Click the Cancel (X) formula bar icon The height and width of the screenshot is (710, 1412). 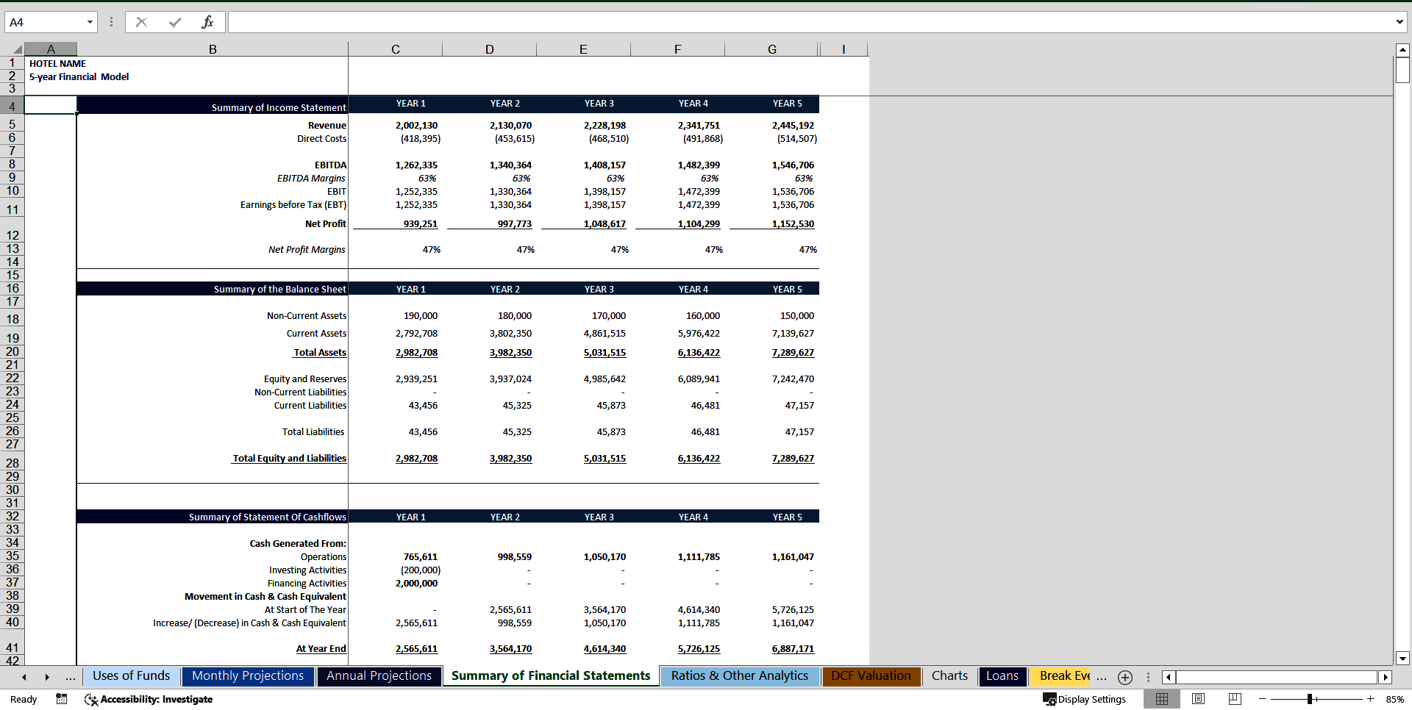[x=141, y=22]
